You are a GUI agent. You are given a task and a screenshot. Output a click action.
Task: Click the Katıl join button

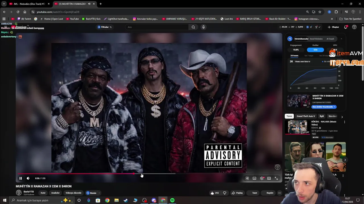click(43, 193)
